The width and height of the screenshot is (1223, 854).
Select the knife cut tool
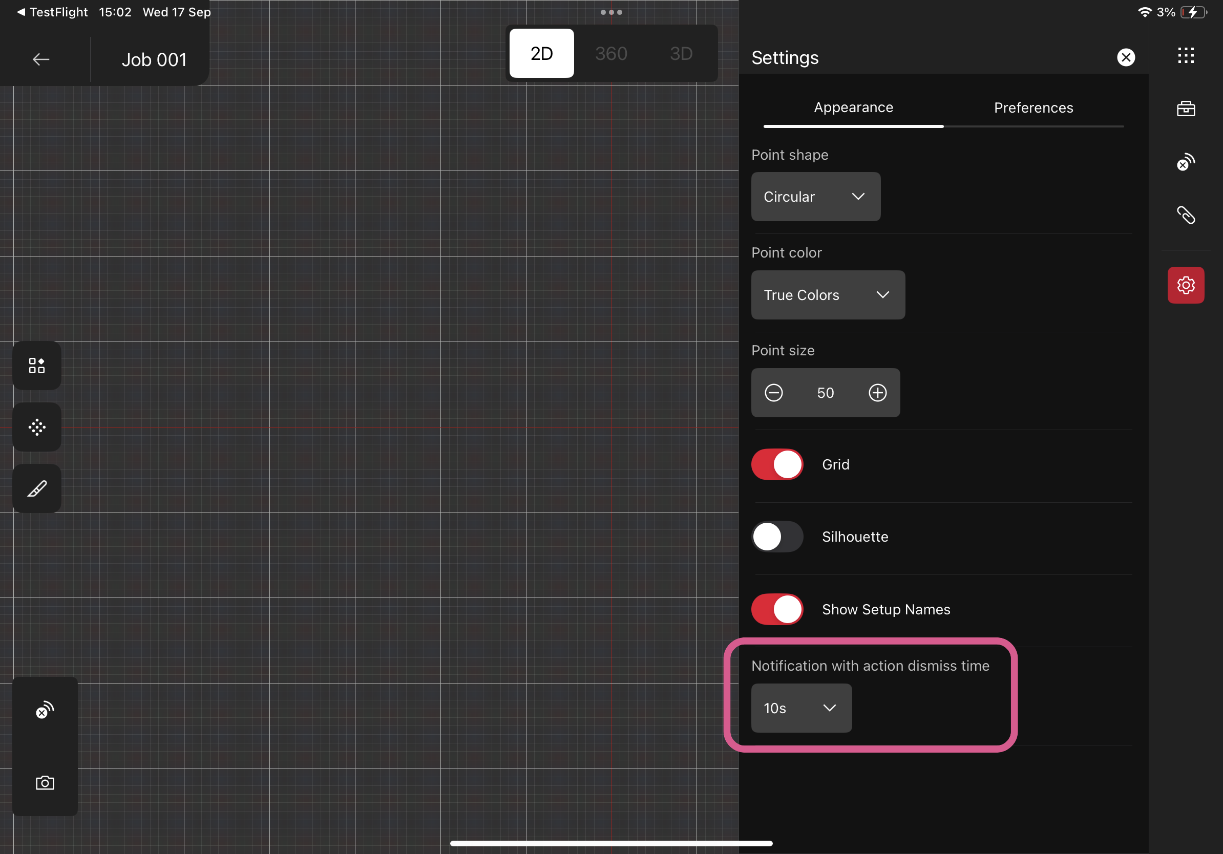pyautogui.click(x=37, y=488)
